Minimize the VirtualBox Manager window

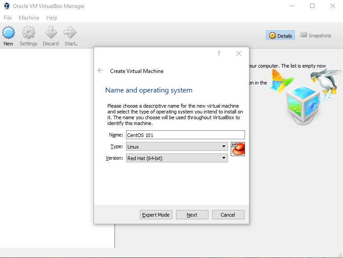(292, 6)
